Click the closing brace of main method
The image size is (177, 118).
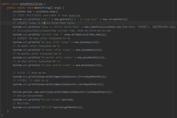pyautogui.click(x=8, y=111)
